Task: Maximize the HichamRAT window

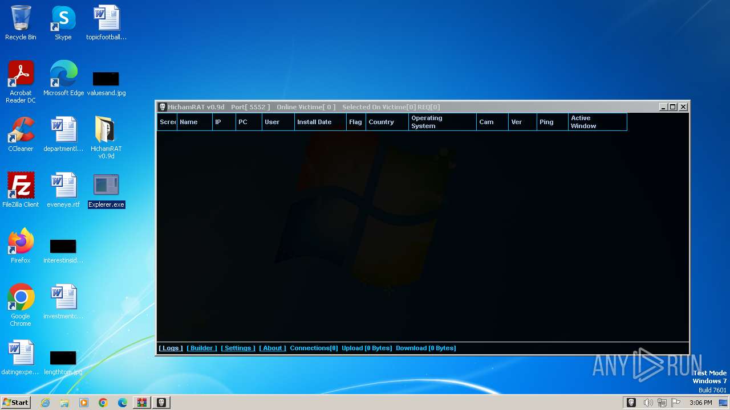Action: coord(672,106)
